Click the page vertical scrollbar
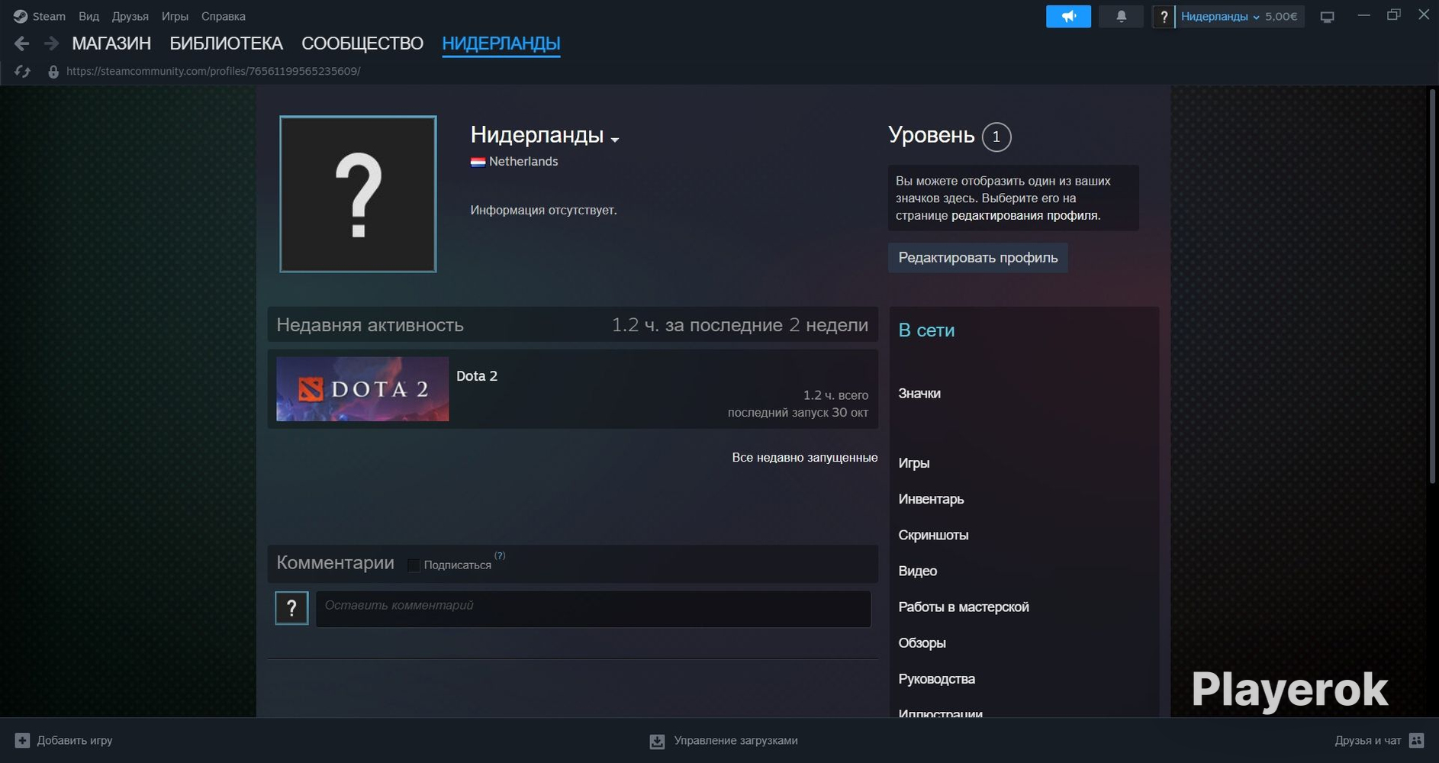This screenshot has width=1439, height=763. [x=1432, y=286]
